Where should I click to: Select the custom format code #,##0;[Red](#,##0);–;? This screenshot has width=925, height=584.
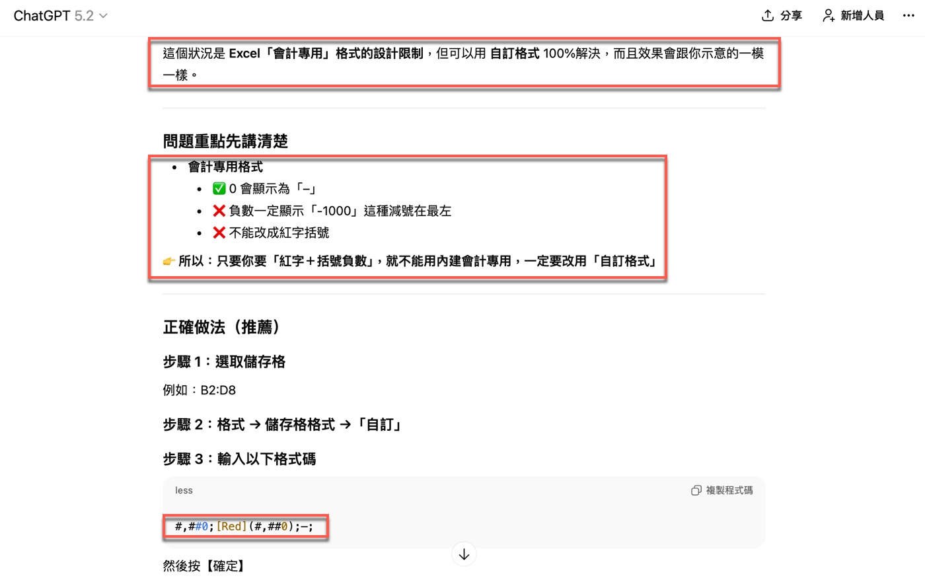245,527
